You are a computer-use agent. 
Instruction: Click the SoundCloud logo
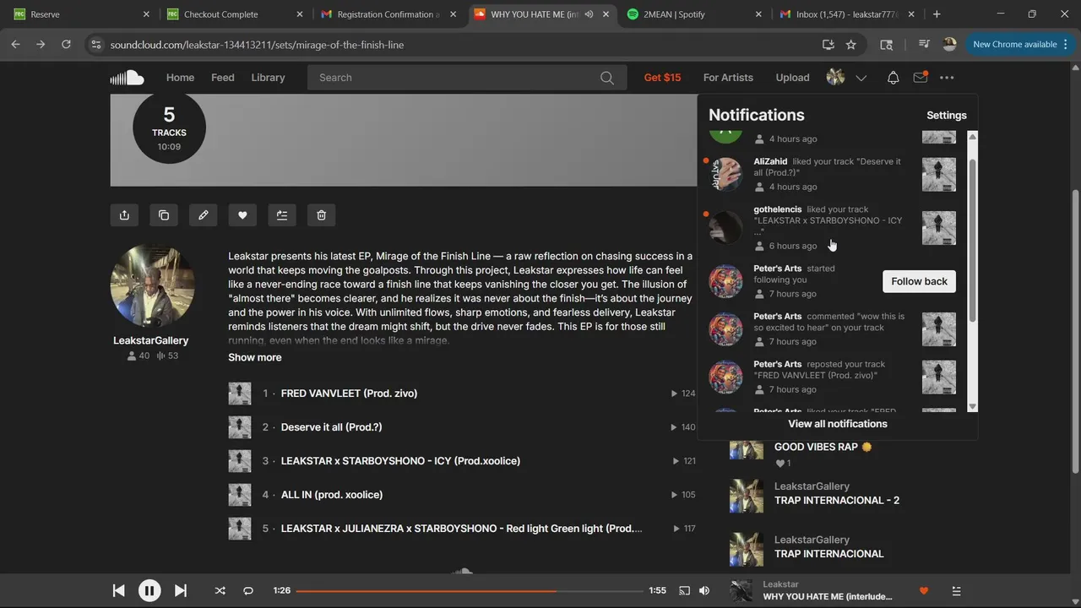pyautogui.click(x=127, y=78)
